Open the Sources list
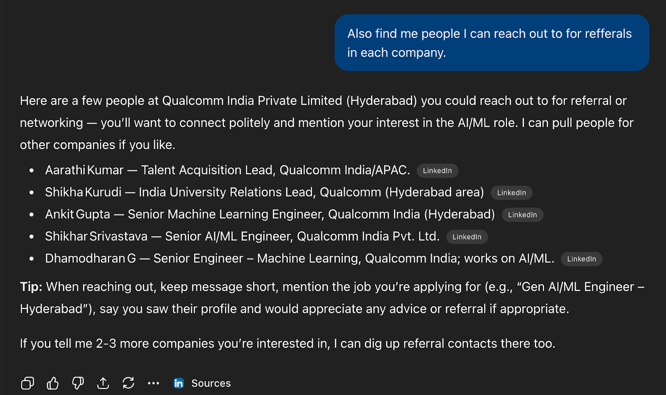Screen dimensions: 666x395 click(211, 383)
